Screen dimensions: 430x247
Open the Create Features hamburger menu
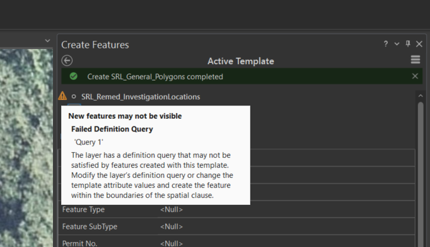[415, 60]
